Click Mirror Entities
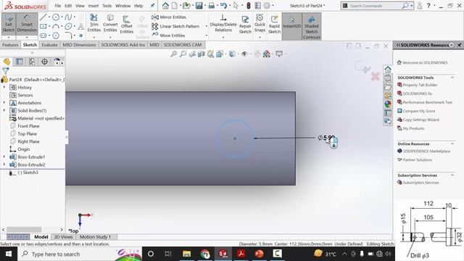The height and width of the screenshot is (261, 464). 169,17
